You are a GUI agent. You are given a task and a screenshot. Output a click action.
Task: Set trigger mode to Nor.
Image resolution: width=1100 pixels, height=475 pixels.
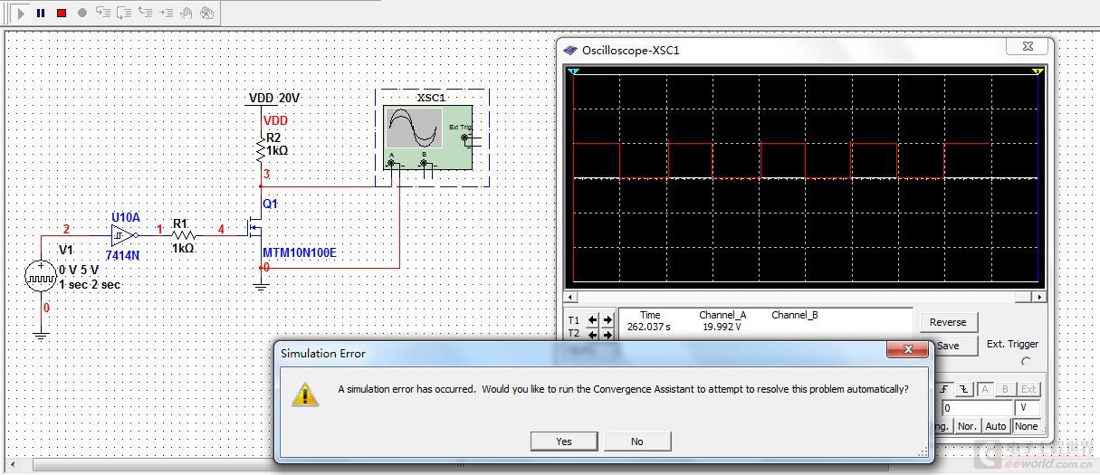tap(967, 426)
